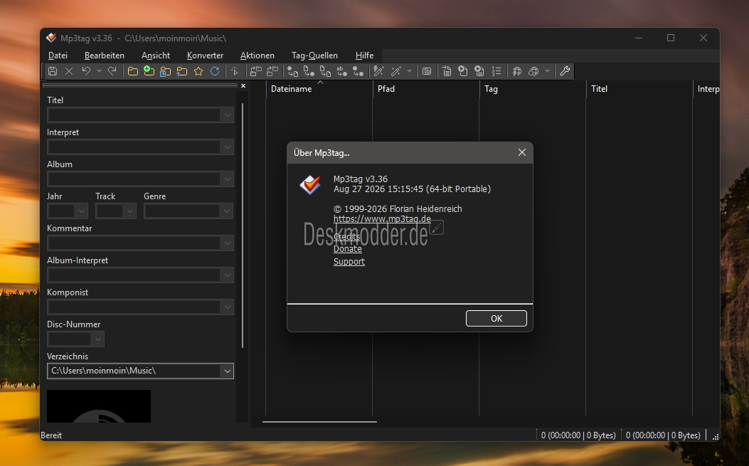Click the Change directory folder icon
The width and height of the screenshot is (749, 466).
coord(133,71)
